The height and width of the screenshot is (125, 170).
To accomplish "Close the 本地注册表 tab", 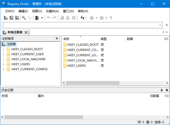I will point(26,32).
